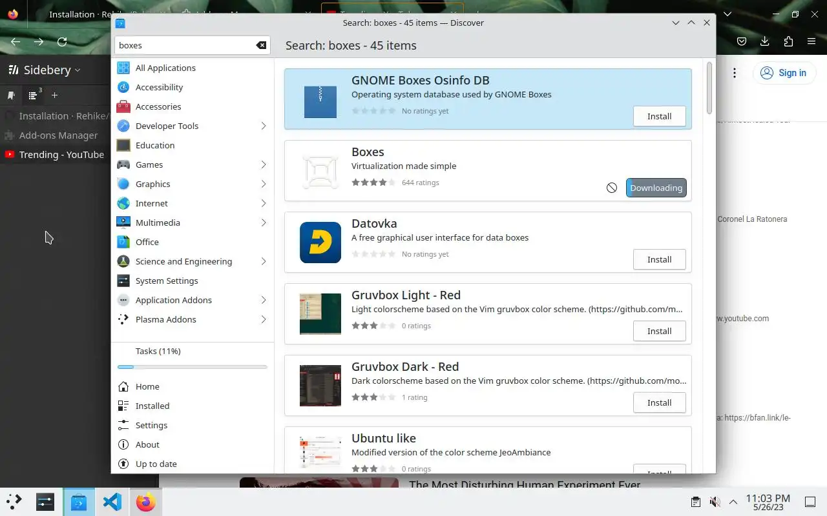Install Gruvbox Dark - Red
This screenshot has height=516, width=827.
(x=660, y=403)
